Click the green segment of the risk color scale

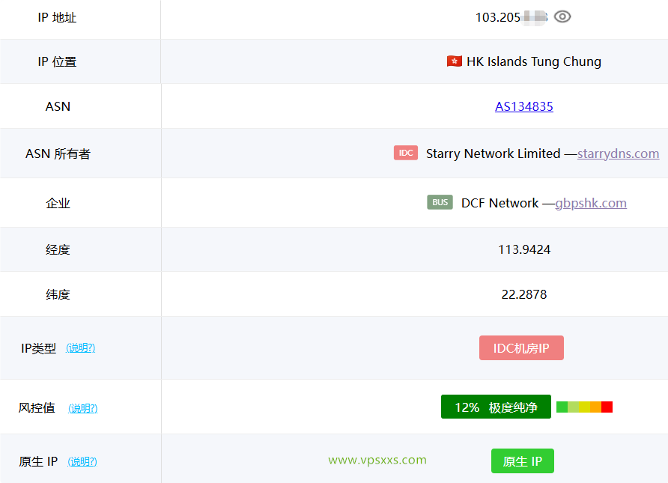tap(562, 407)
